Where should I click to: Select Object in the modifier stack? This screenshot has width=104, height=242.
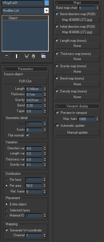13,18
